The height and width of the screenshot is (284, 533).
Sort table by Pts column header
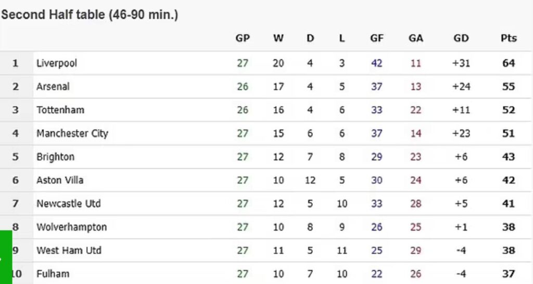509,38
